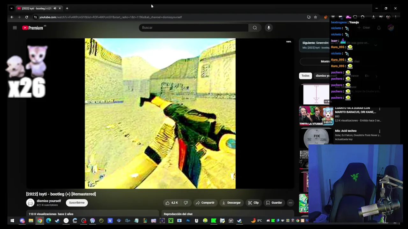Open the YouTube hamburger guide menu
Screen dimensions: 408x229
click(x=15, y=28)
